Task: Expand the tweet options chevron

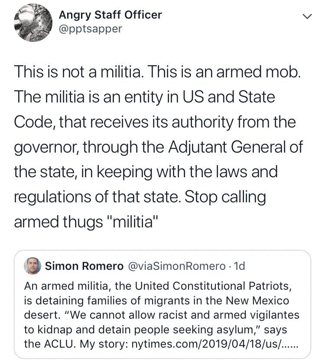Action: [307, 16]
